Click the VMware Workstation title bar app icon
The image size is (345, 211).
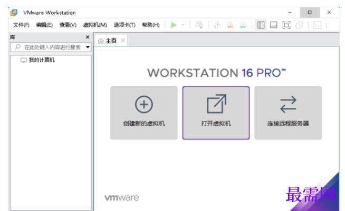[x=14, y=13]
